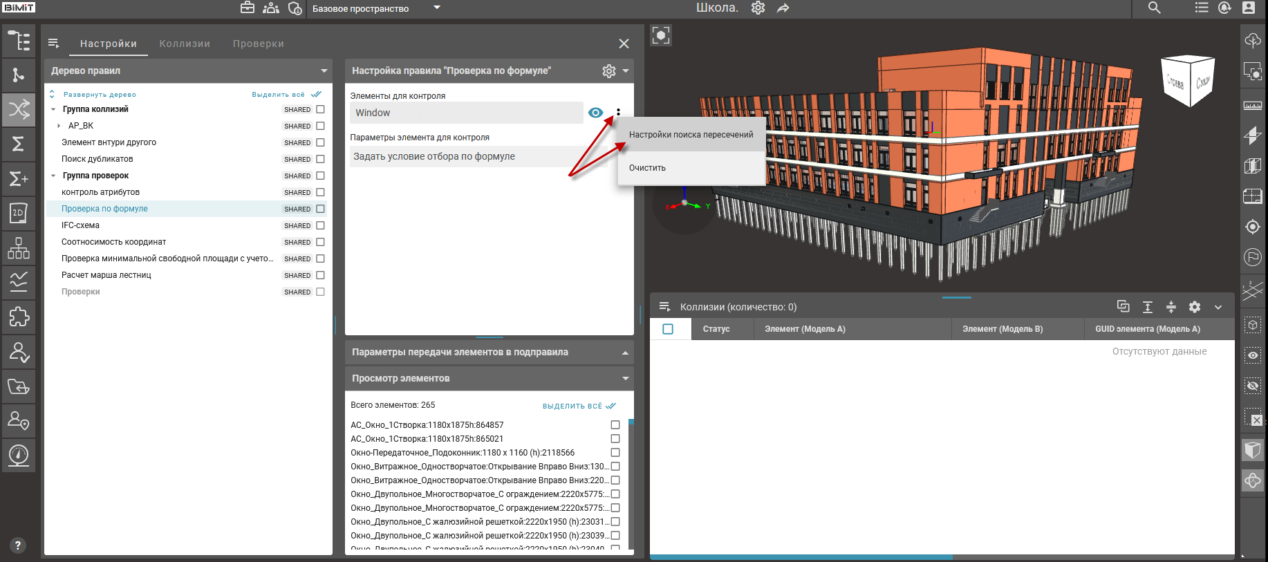Expand the AP_BK tree node
1268x562 pixels.
coord(59,126)
